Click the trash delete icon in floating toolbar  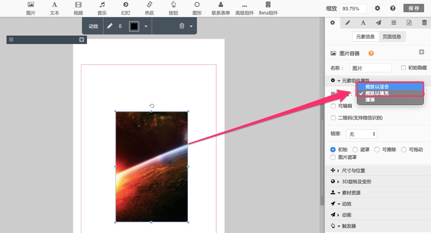tap(182, 26)
